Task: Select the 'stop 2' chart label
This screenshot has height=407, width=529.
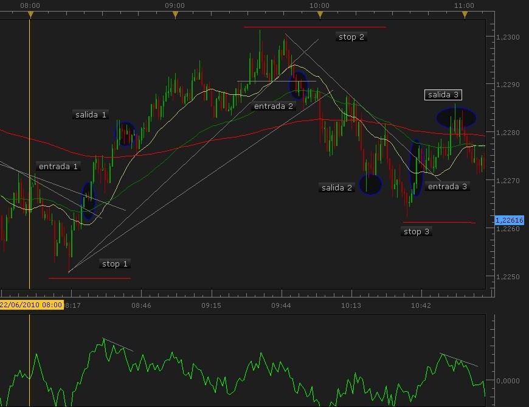Action: point(351,37)
